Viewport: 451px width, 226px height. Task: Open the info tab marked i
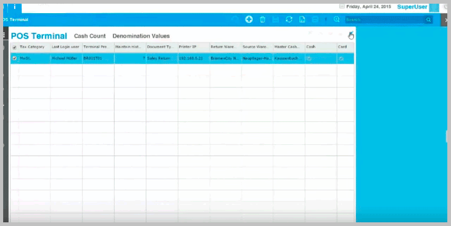coord(15,7)
